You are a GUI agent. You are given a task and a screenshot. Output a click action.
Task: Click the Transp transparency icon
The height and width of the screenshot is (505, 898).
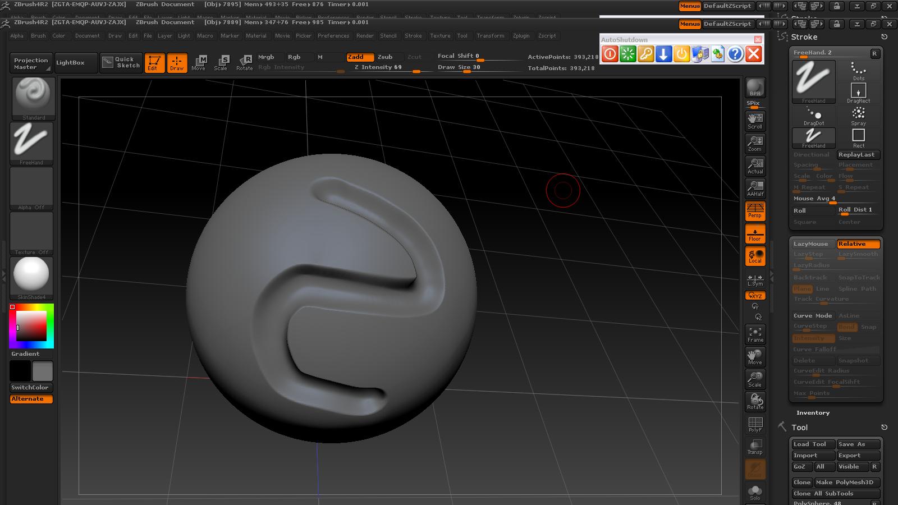coord(755,446)
